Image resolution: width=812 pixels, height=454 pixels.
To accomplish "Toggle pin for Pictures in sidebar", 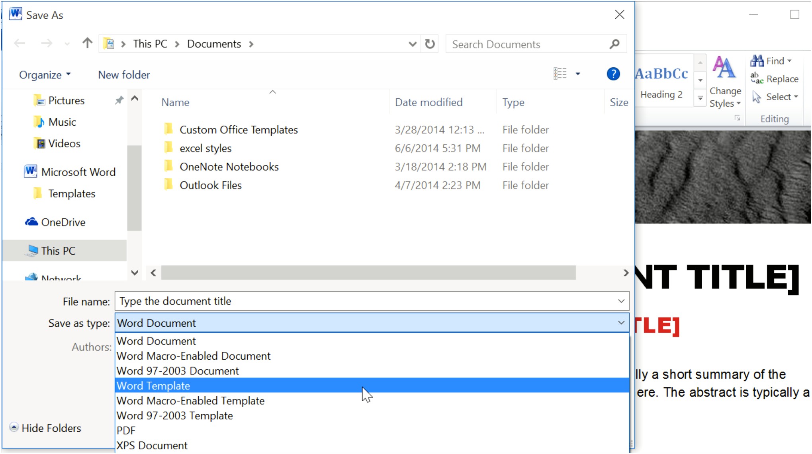I will tap(119, 100).
